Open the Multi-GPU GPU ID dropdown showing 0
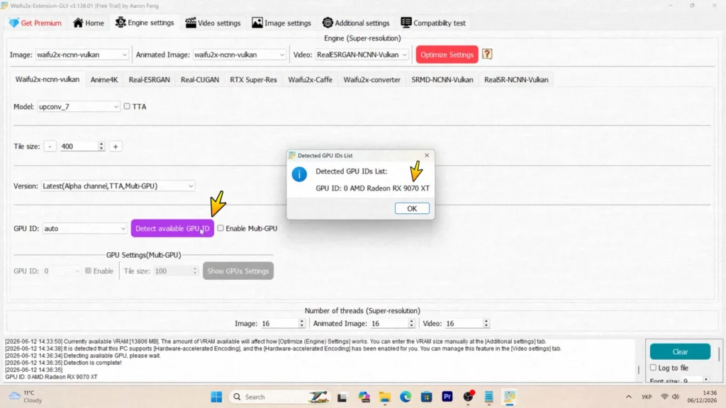The height and width of the screenshot is (408, 726). pyautogui.click(x=62, y=271)
